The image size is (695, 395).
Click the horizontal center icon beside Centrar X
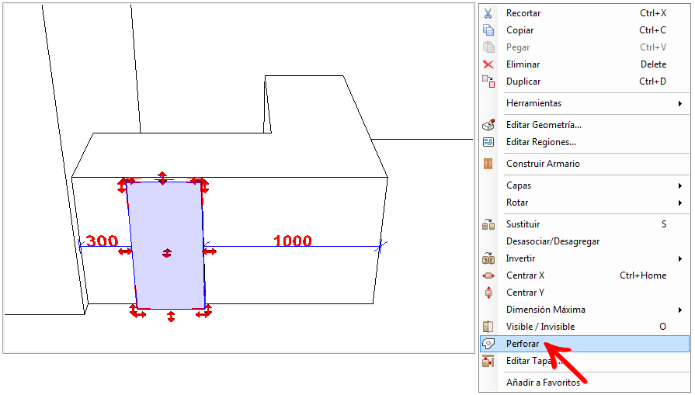pos(488,275)
